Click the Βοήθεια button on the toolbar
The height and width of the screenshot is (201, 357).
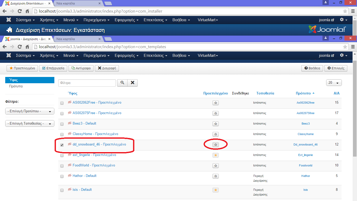pyautogui.click(x=312, y=68)
